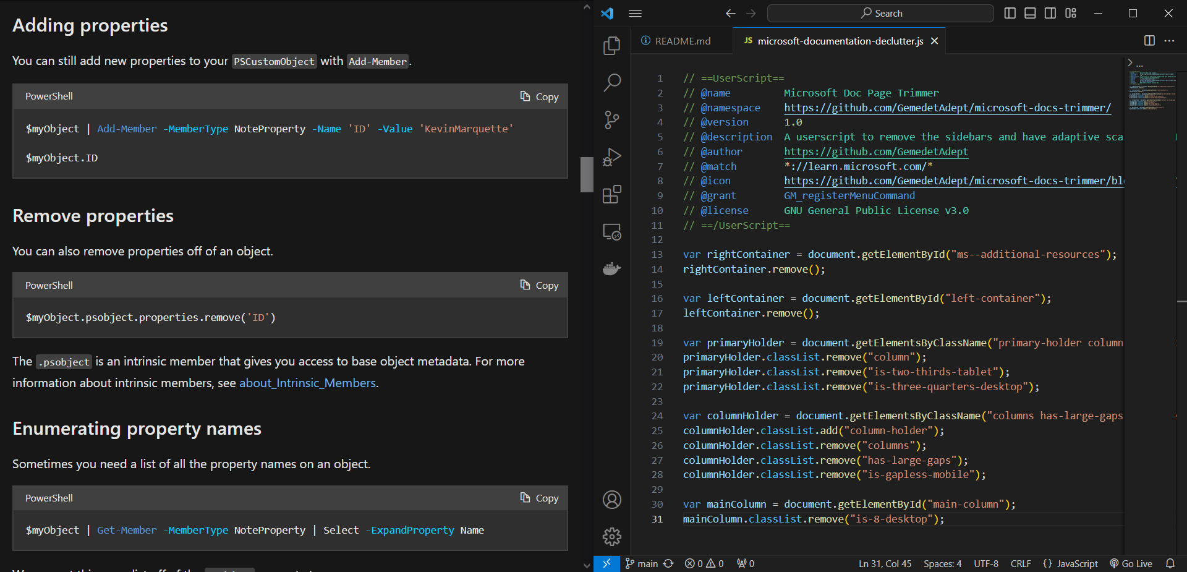The image size is (1187, 572).
Task: Click the ports forwarded status item
Action: 746,563
